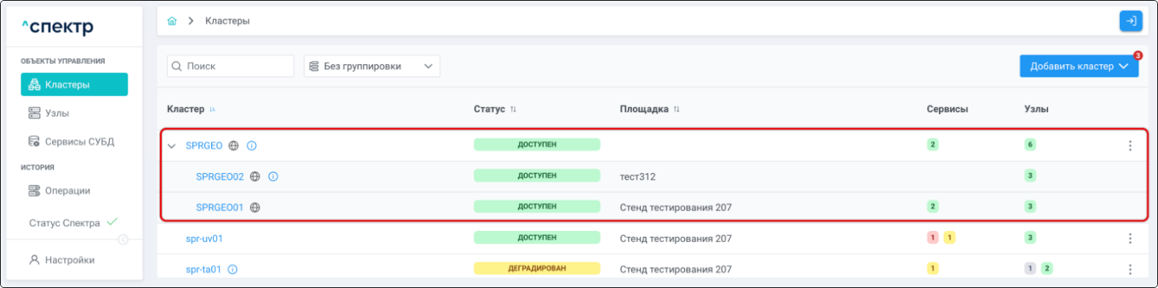Open Кластеры in the sidebar
Screen dimensions: 1158x288
pos(74,85)
